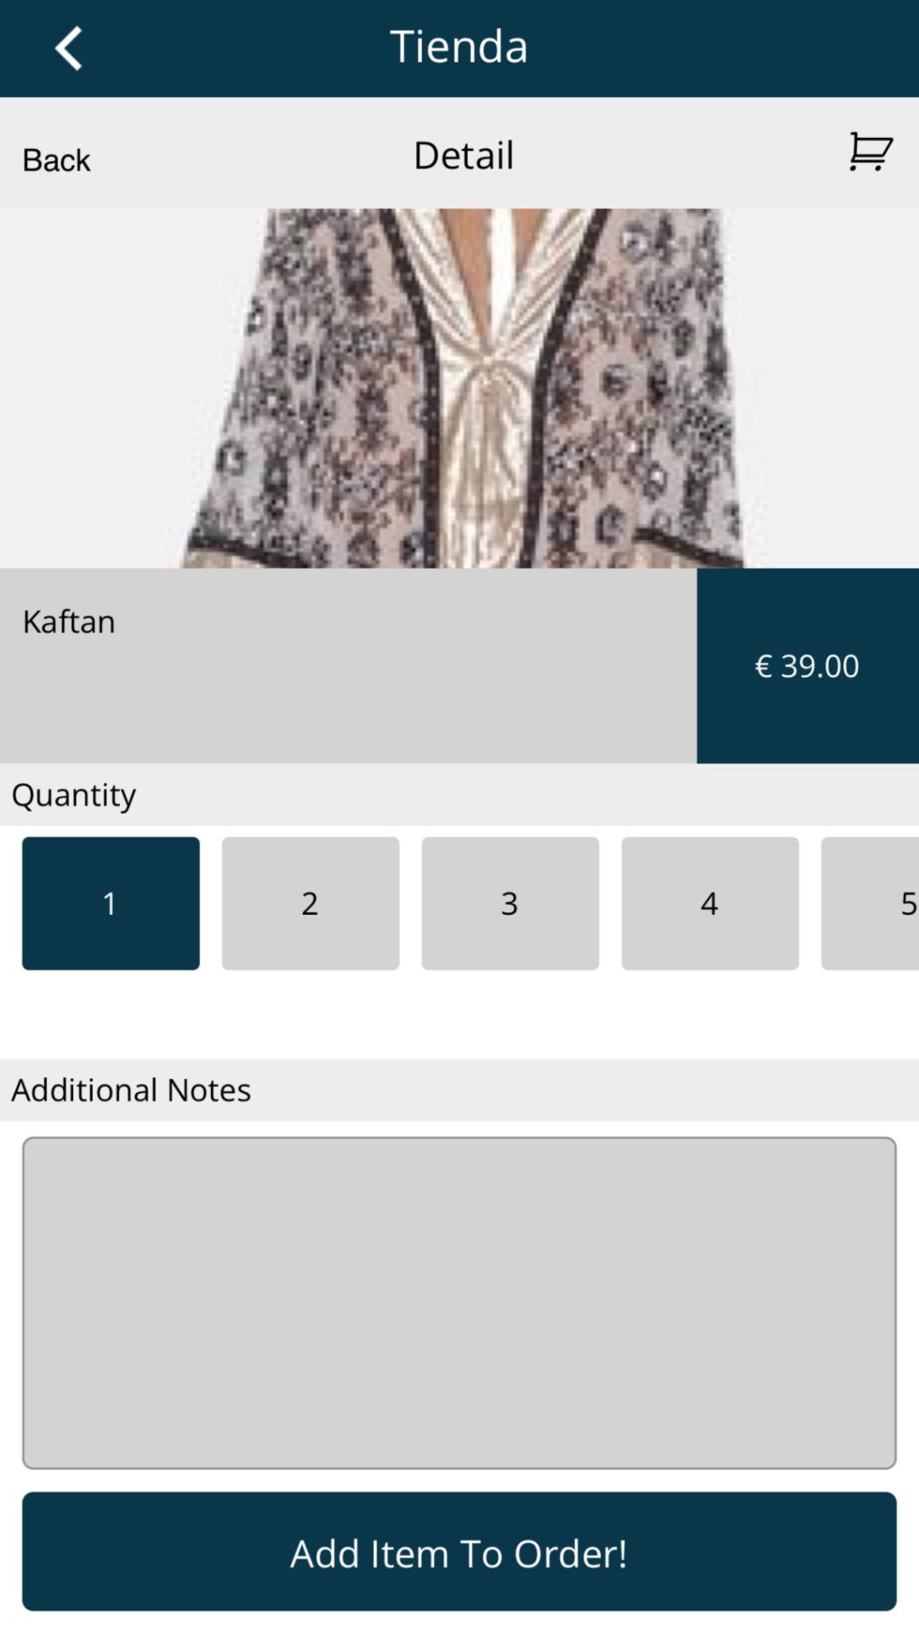The image size is (919, 1634).
Task: Click the Detail page heading
Action: (x=464, y=155)
